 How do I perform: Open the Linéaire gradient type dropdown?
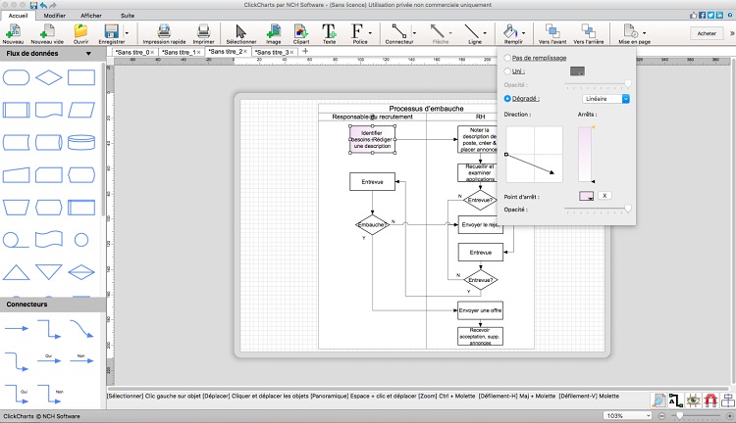[605, 99]
